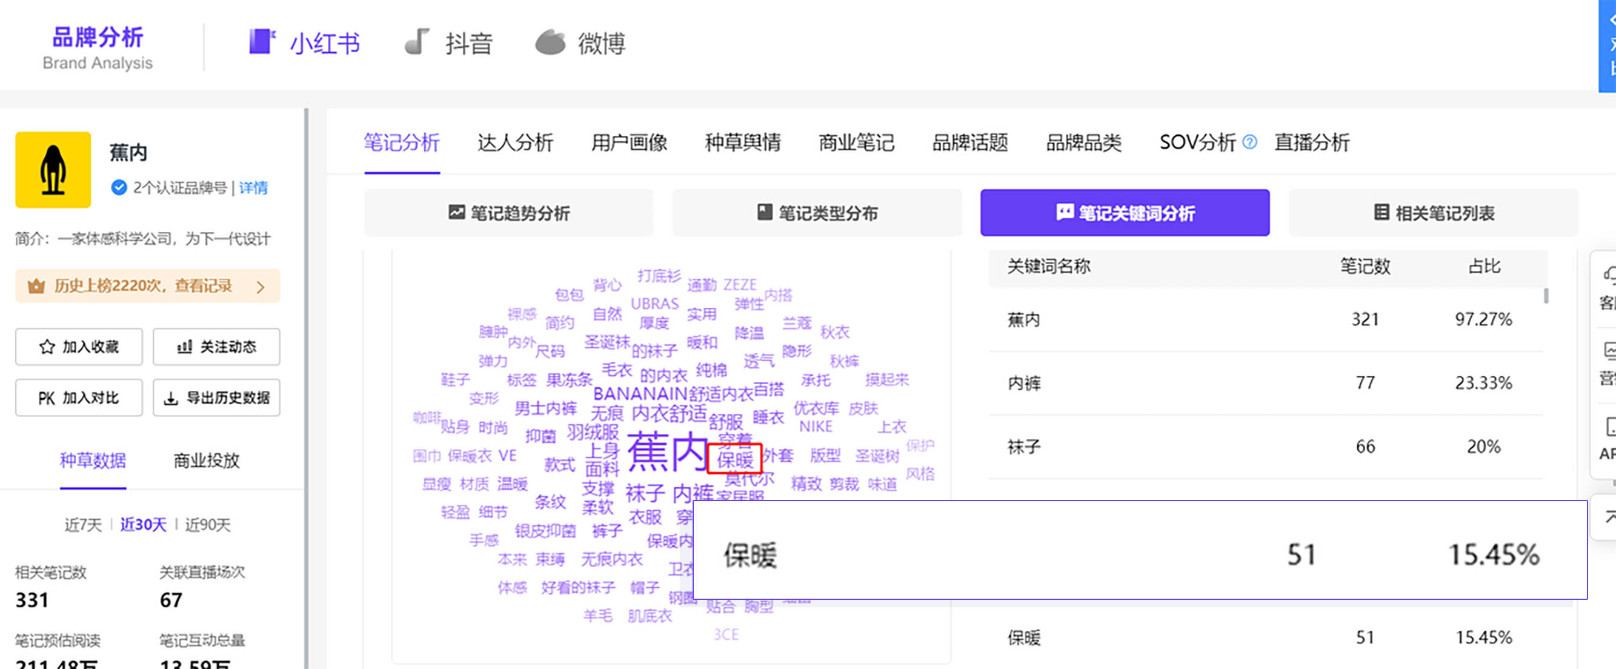
Task: Click the 关键词名称 column header
Action: (1049, 266)
